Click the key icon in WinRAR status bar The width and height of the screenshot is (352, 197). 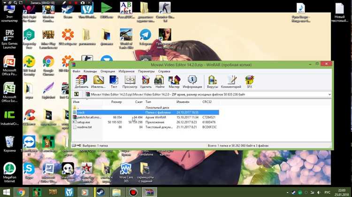tap(79, 146)
